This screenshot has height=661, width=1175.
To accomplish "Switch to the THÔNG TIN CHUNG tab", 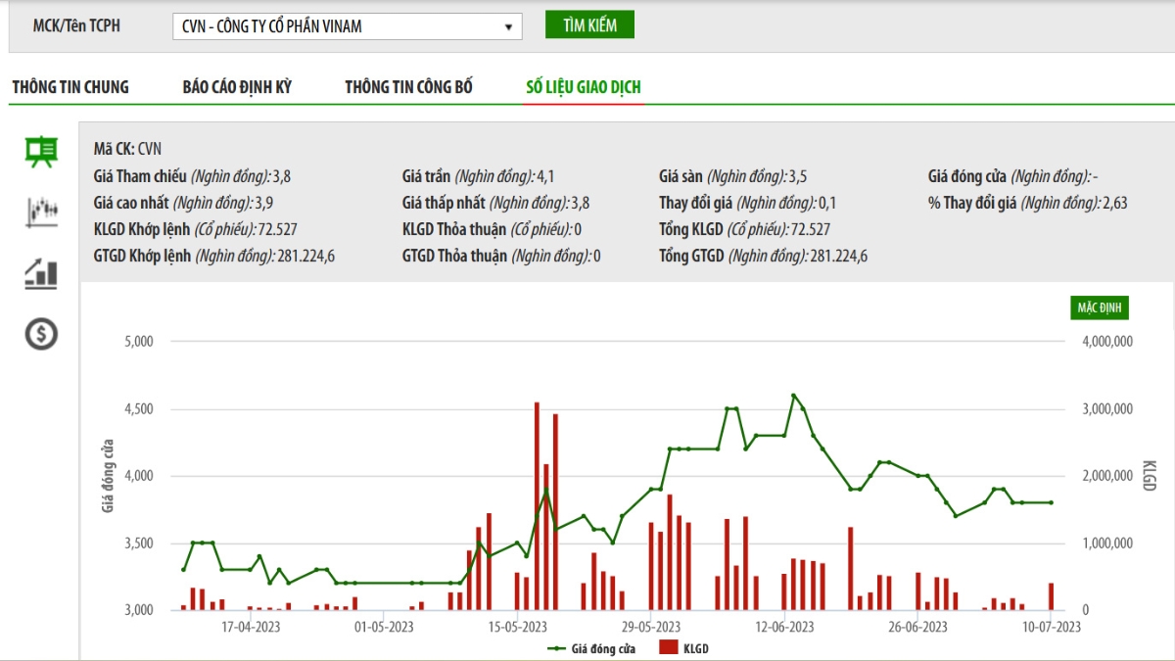I will point(70,87).
